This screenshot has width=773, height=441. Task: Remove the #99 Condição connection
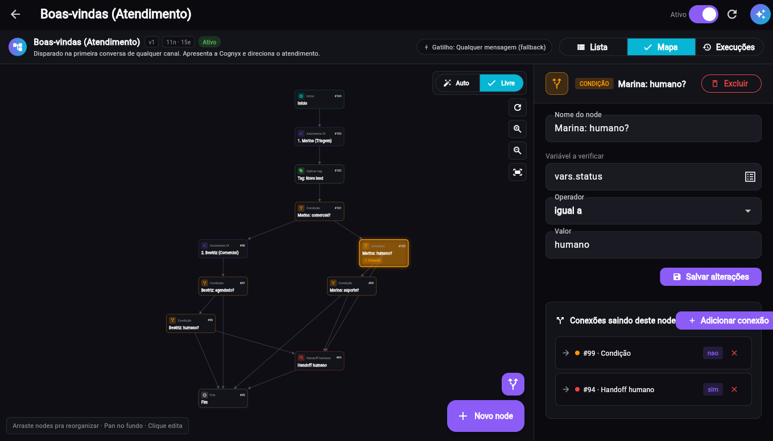pos(734,353)
